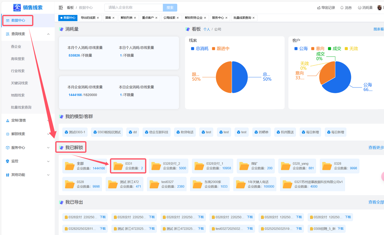Close the 批量线索查询 tab
The image size is (384, 235).
[254, 18]
